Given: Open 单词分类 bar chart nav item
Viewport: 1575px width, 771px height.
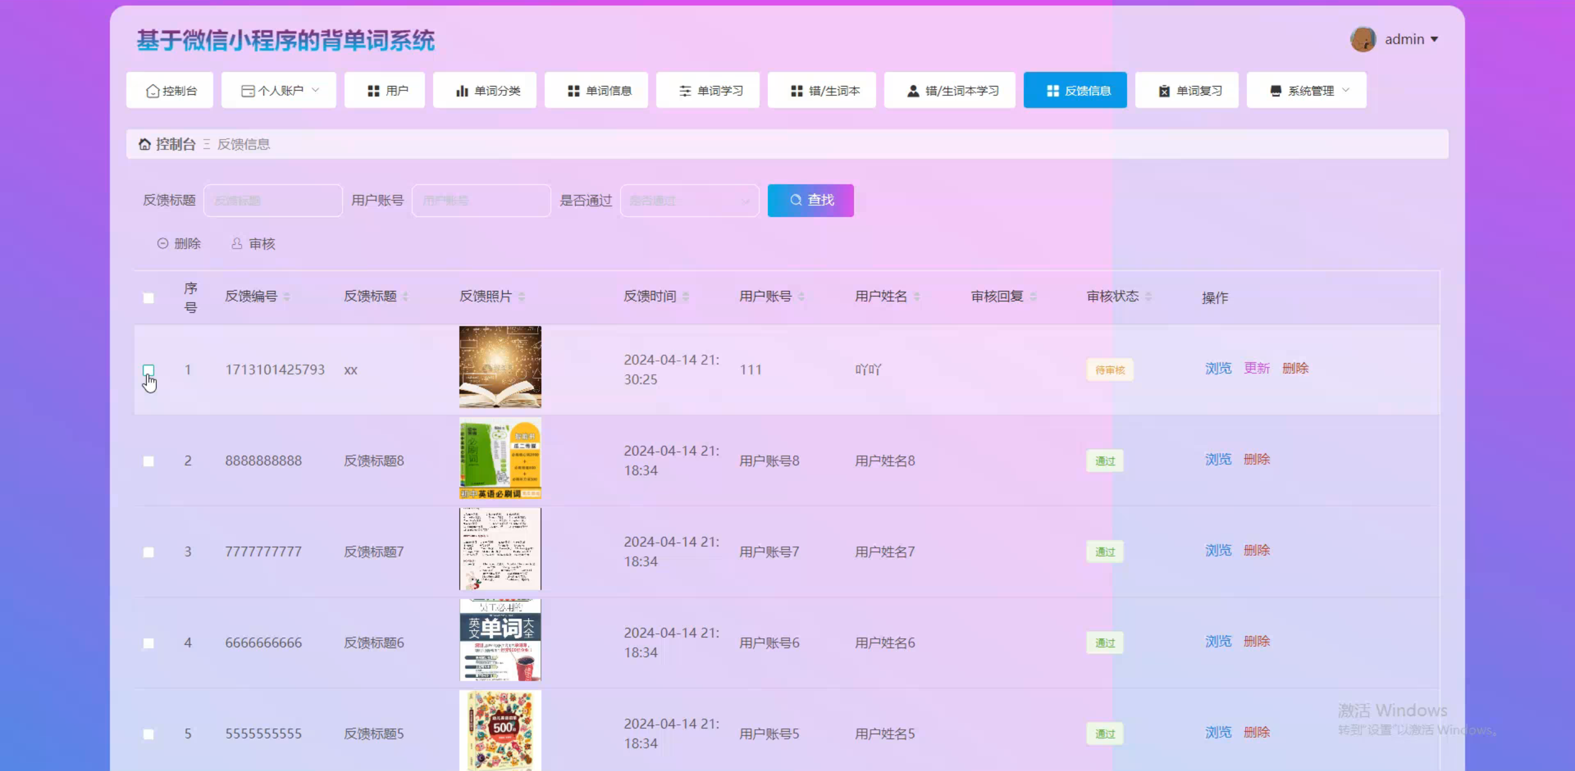Looking at the screenshot, I should tap(485, 90).
